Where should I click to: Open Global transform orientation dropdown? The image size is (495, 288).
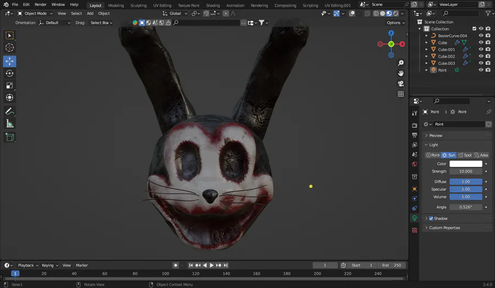click(x=175, y=14)
